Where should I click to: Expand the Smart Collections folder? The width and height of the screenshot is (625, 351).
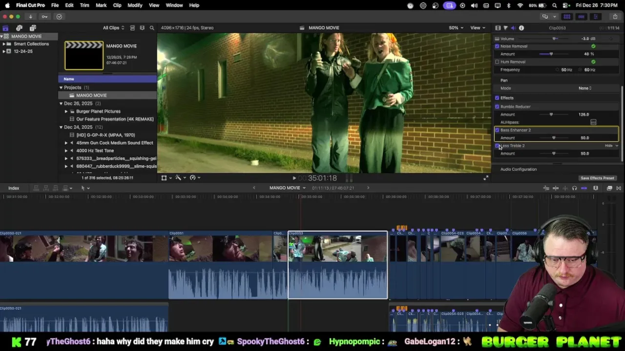pos(4,44)
